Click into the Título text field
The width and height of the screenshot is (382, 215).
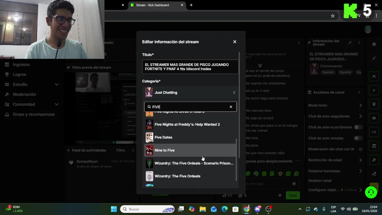click(190, 67)
